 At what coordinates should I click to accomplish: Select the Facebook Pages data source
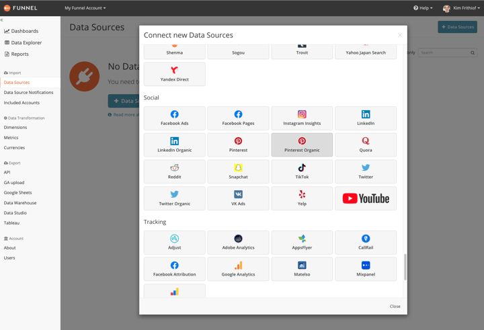[x=238, y=118]
